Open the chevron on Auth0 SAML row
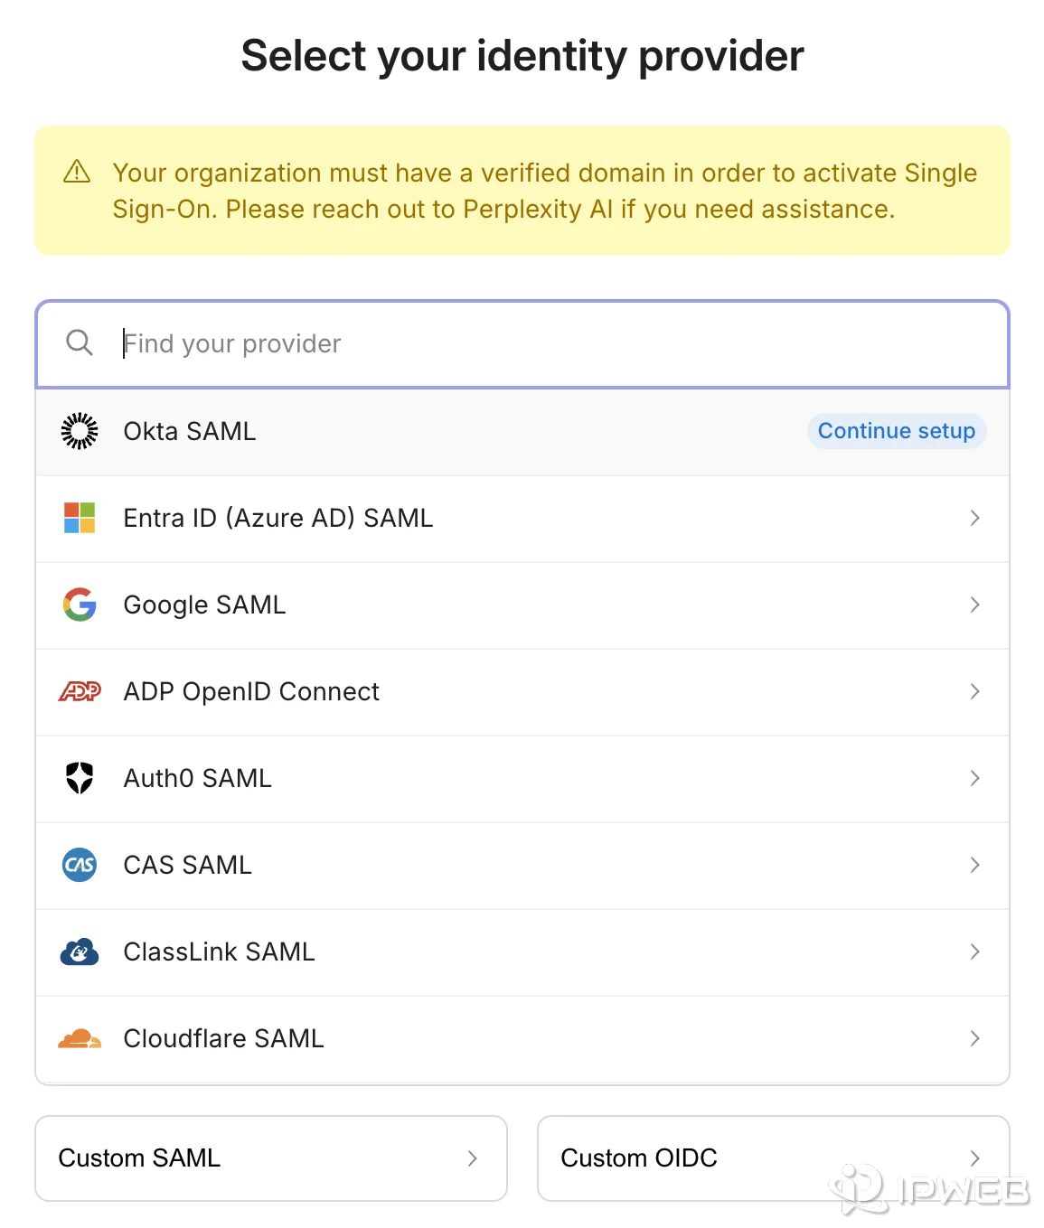The width and height of the screenshot is (1044, 1228). [974, 778]
